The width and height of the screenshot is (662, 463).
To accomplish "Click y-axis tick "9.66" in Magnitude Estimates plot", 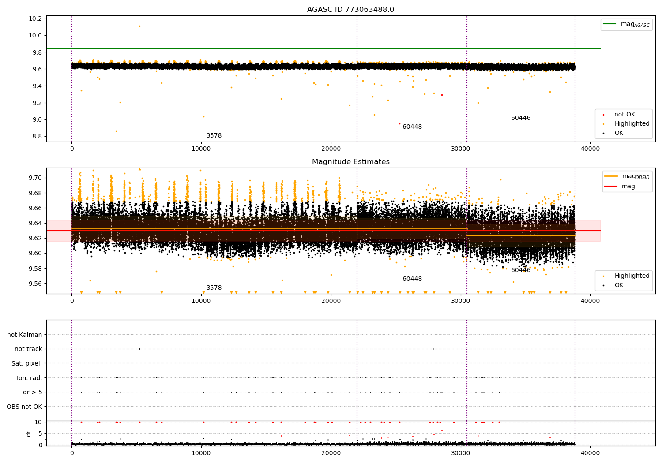I will pos(35,208).
